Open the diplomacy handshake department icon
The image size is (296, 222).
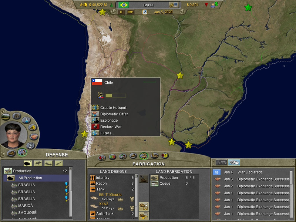pyautogui.click(x=34, y=137)
